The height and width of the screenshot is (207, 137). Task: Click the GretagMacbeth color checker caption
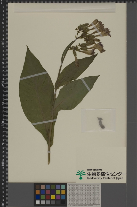(84, 206)
